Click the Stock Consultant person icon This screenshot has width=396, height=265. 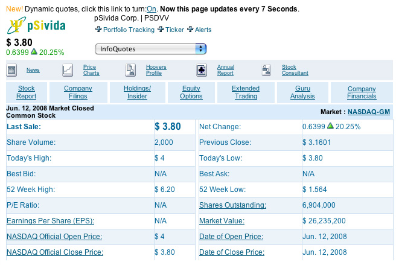[266, 70]
